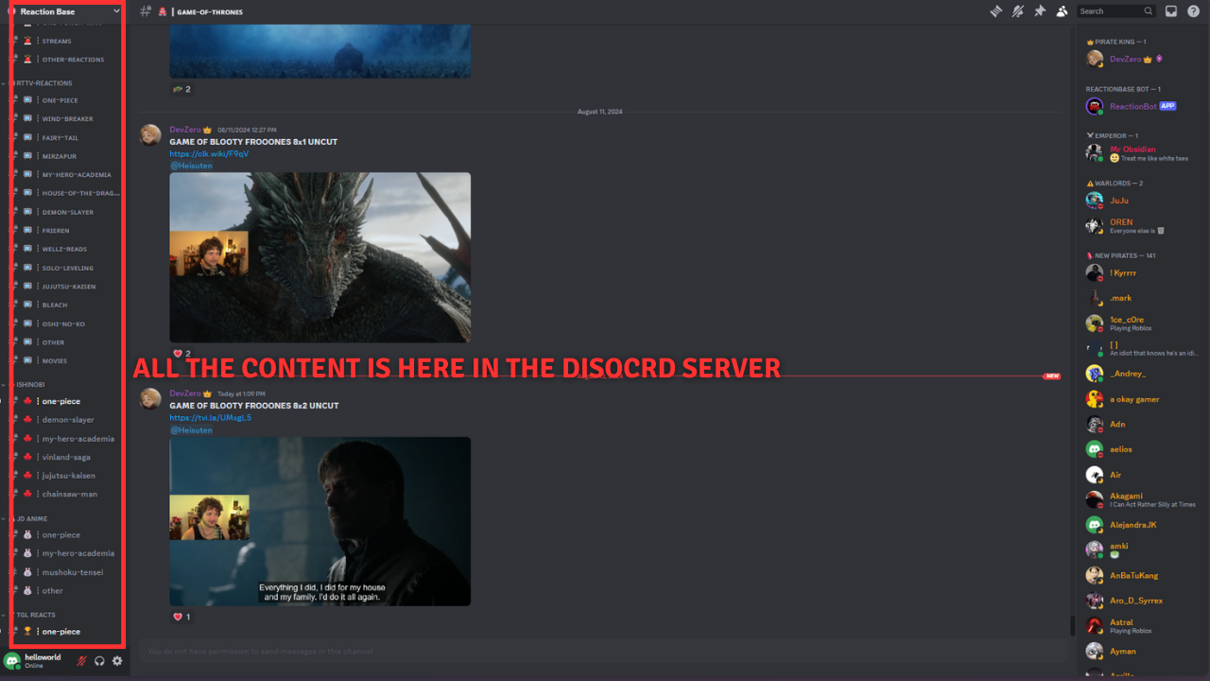This screenshot has width=1210, height=681.
Task: Toggle deafen headphones icon
Action: [x=99, y=661]
